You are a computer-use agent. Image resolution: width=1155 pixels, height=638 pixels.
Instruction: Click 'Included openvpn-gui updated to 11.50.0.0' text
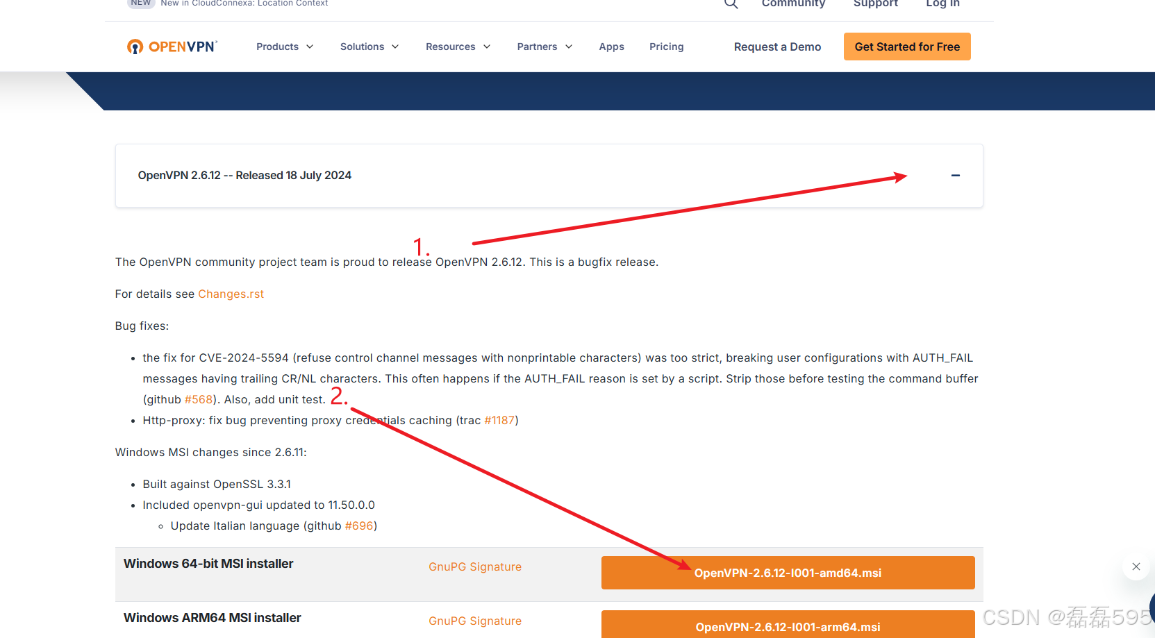point(259,505)
